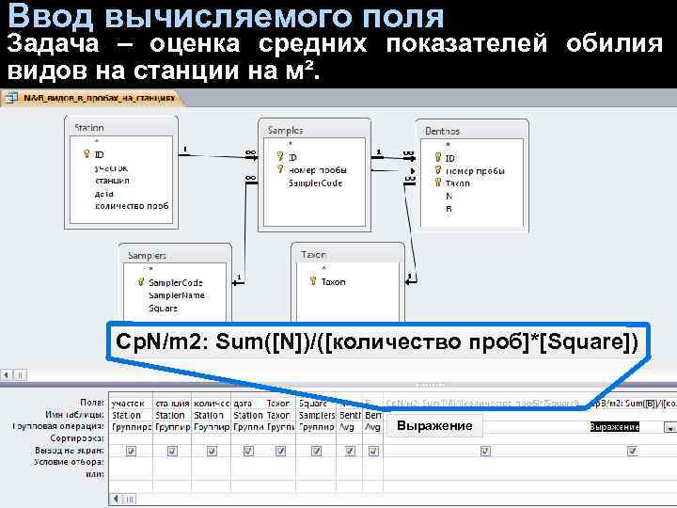Click the key icon in the Taxon table
This screenshot has height=508, width=677.
click(x=313, y=280)
